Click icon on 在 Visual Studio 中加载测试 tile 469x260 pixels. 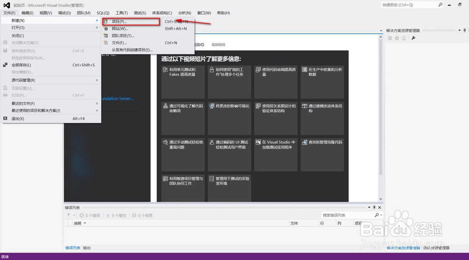pos(258,142)
